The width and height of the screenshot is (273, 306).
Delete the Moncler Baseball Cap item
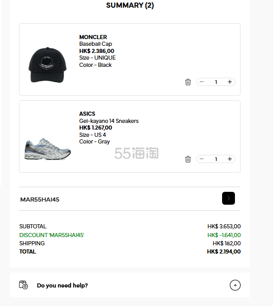pos(188,82)
